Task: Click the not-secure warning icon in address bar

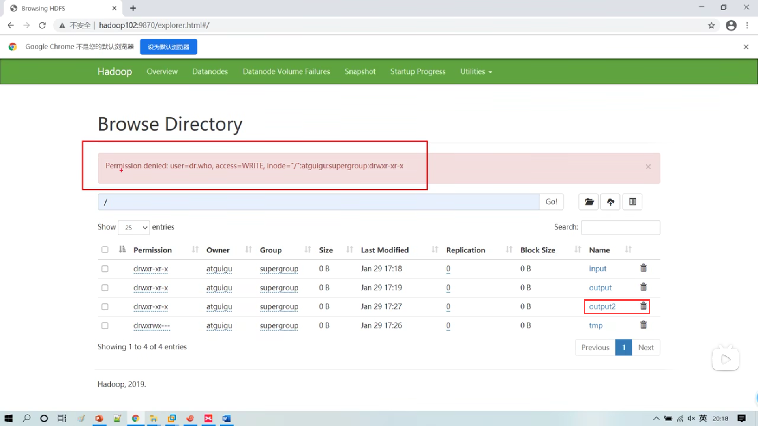Action: (62, 26)
